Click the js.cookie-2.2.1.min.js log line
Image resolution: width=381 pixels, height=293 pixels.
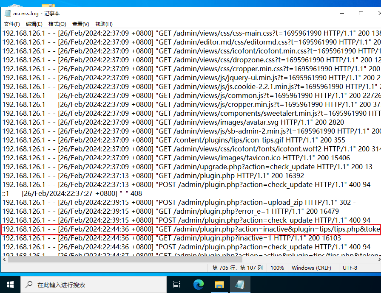point(191,87)
